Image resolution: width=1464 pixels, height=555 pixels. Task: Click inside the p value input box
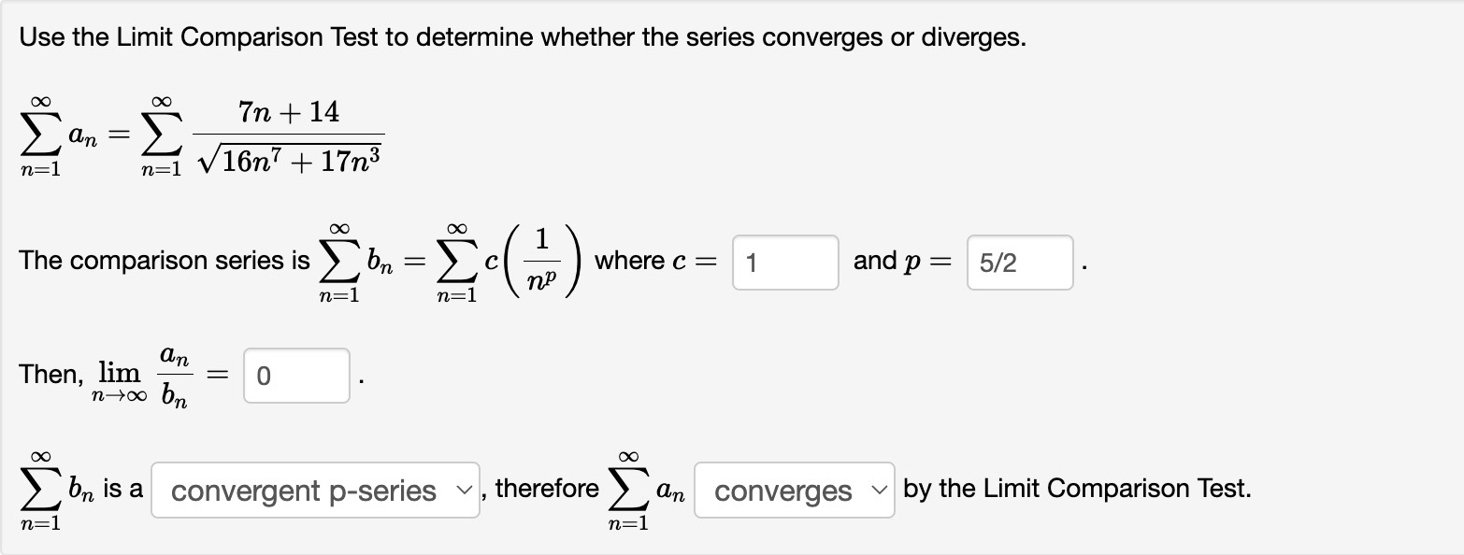coord(1018,263)
